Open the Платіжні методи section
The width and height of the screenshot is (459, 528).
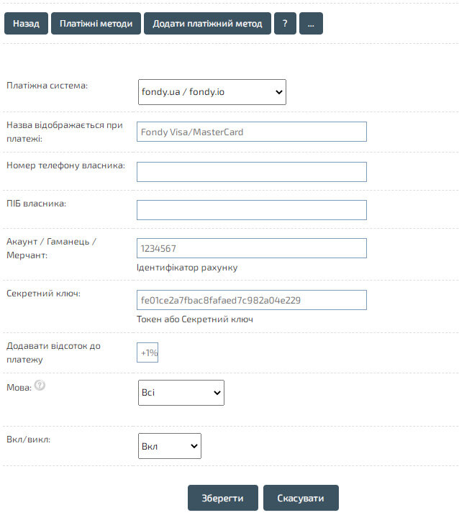[96, 24]
